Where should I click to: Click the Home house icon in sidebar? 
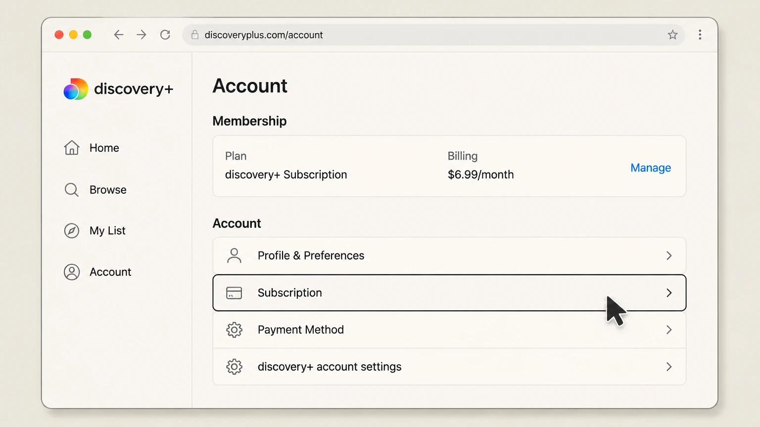point(72,148)
